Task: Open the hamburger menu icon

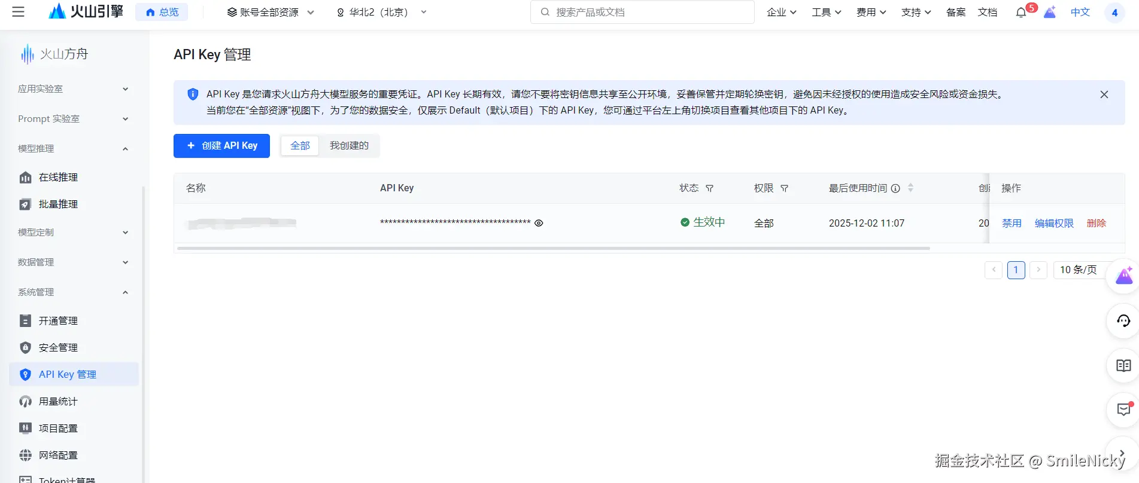Action: pyautogui.click(x=19, y=12)
